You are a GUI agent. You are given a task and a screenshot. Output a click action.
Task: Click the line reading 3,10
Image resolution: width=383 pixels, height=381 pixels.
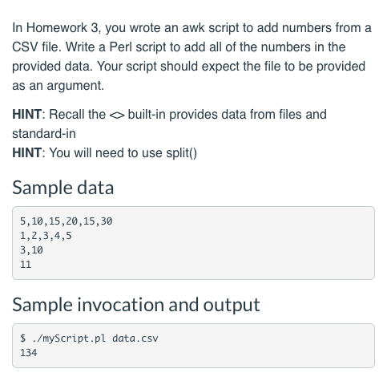pyautogui.click(x=31, y=250)
